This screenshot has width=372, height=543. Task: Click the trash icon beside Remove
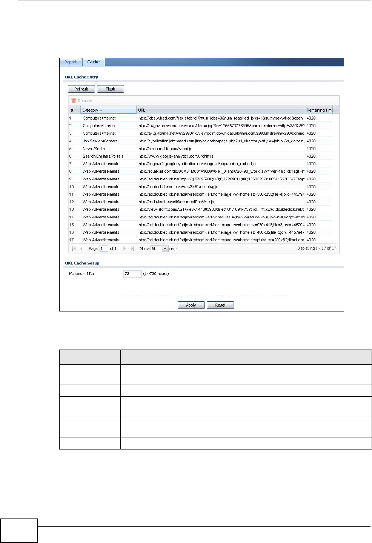click(74, 101)
